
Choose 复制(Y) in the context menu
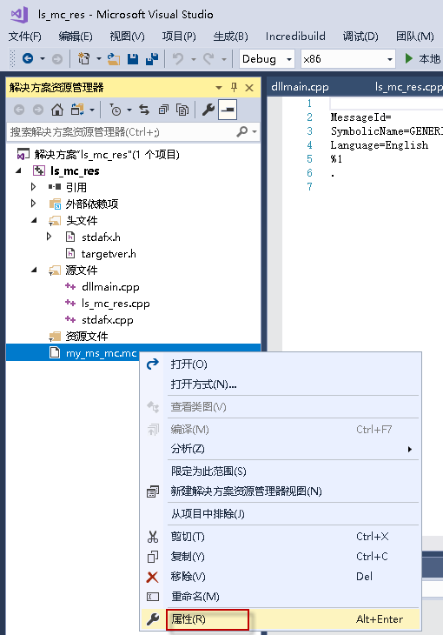[281, 557]
